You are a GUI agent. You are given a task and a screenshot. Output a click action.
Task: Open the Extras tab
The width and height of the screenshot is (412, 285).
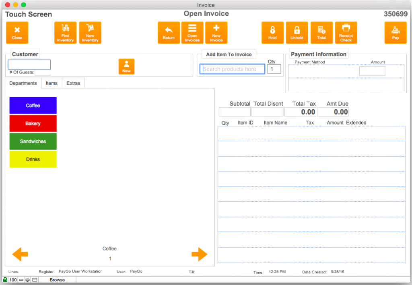[73, 83]
